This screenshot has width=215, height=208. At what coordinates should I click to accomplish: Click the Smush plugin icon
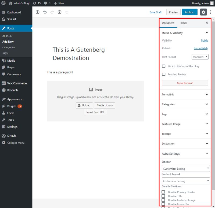(x=3, y=136)
